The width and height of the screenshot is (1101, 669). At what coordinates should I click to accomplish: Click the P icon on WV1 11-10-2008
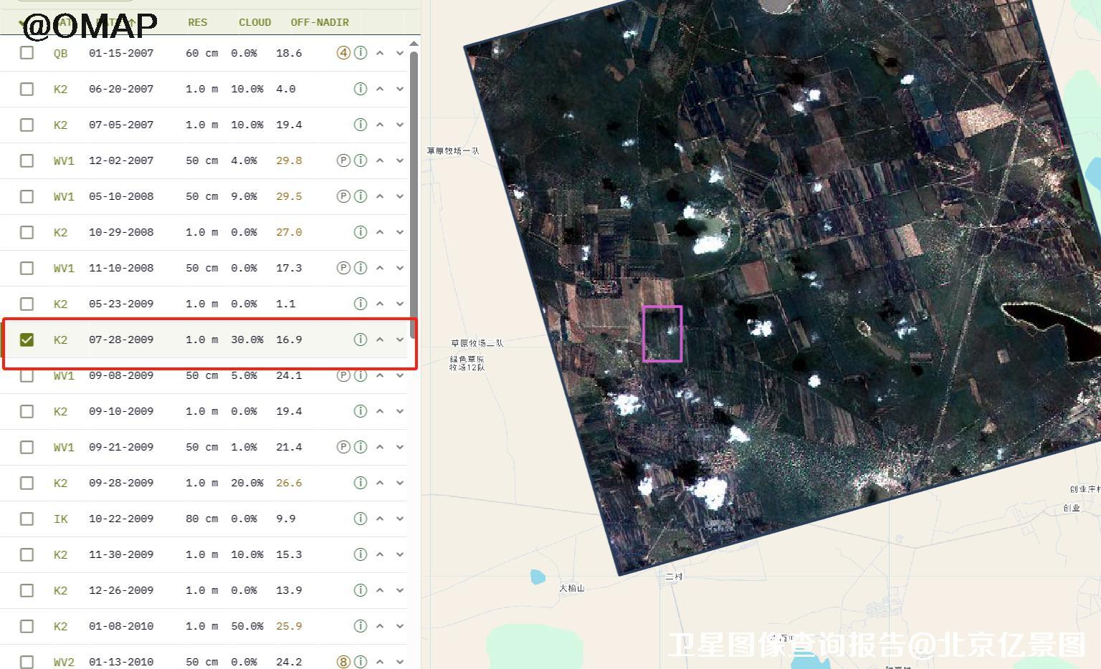pos(343,268)
